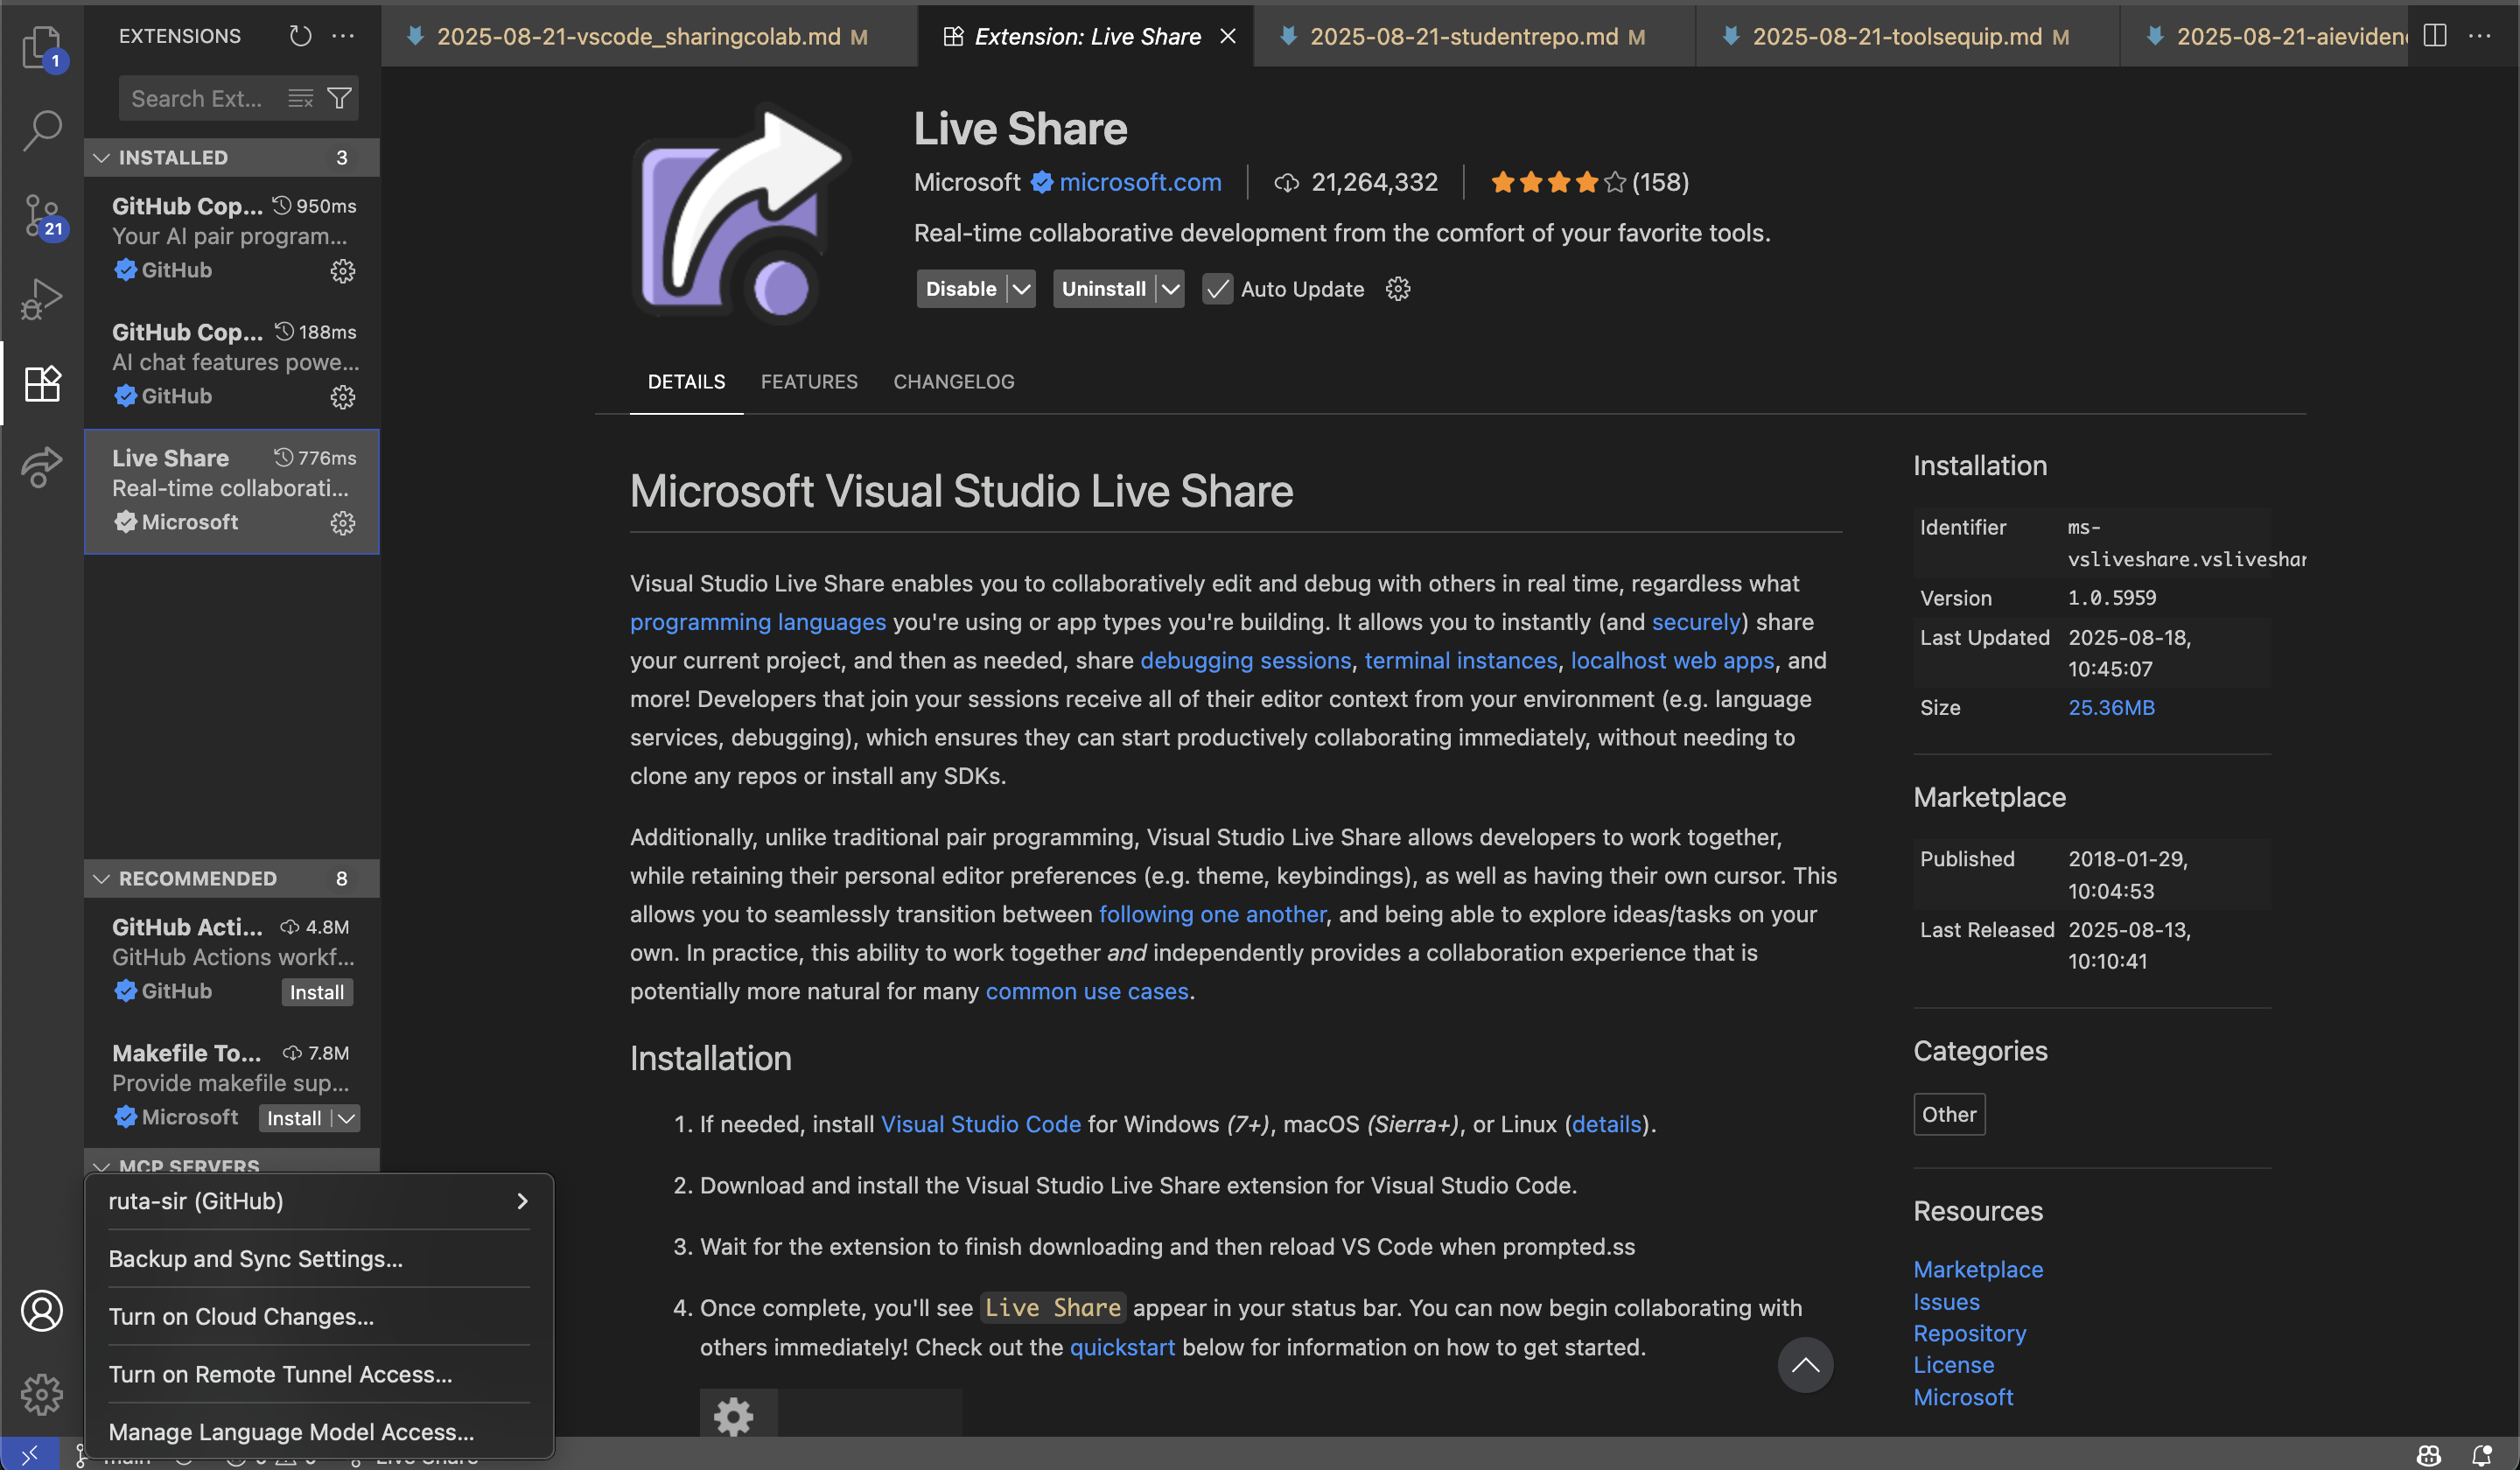2520x1470 pixels.
Task: Open extension settings gear beside Auto Update
Action: coord(1398,289)
